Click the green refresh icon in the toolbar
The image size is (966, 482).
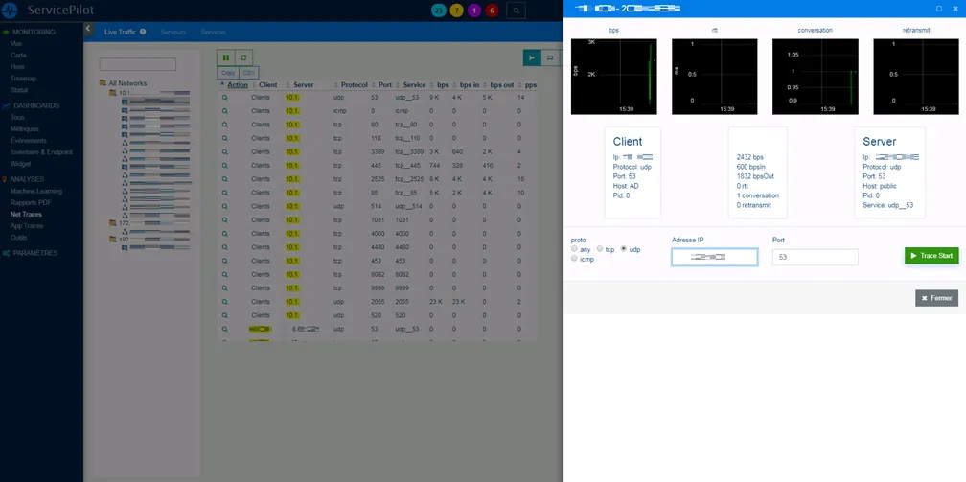pyautogui.click(x=244, y=57)
